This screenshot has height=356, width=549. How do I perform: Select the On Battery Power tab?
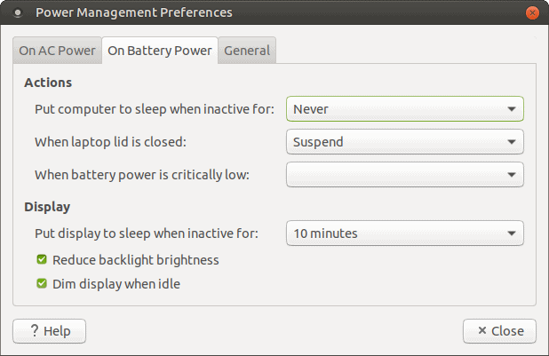click(x=160, y=51)
